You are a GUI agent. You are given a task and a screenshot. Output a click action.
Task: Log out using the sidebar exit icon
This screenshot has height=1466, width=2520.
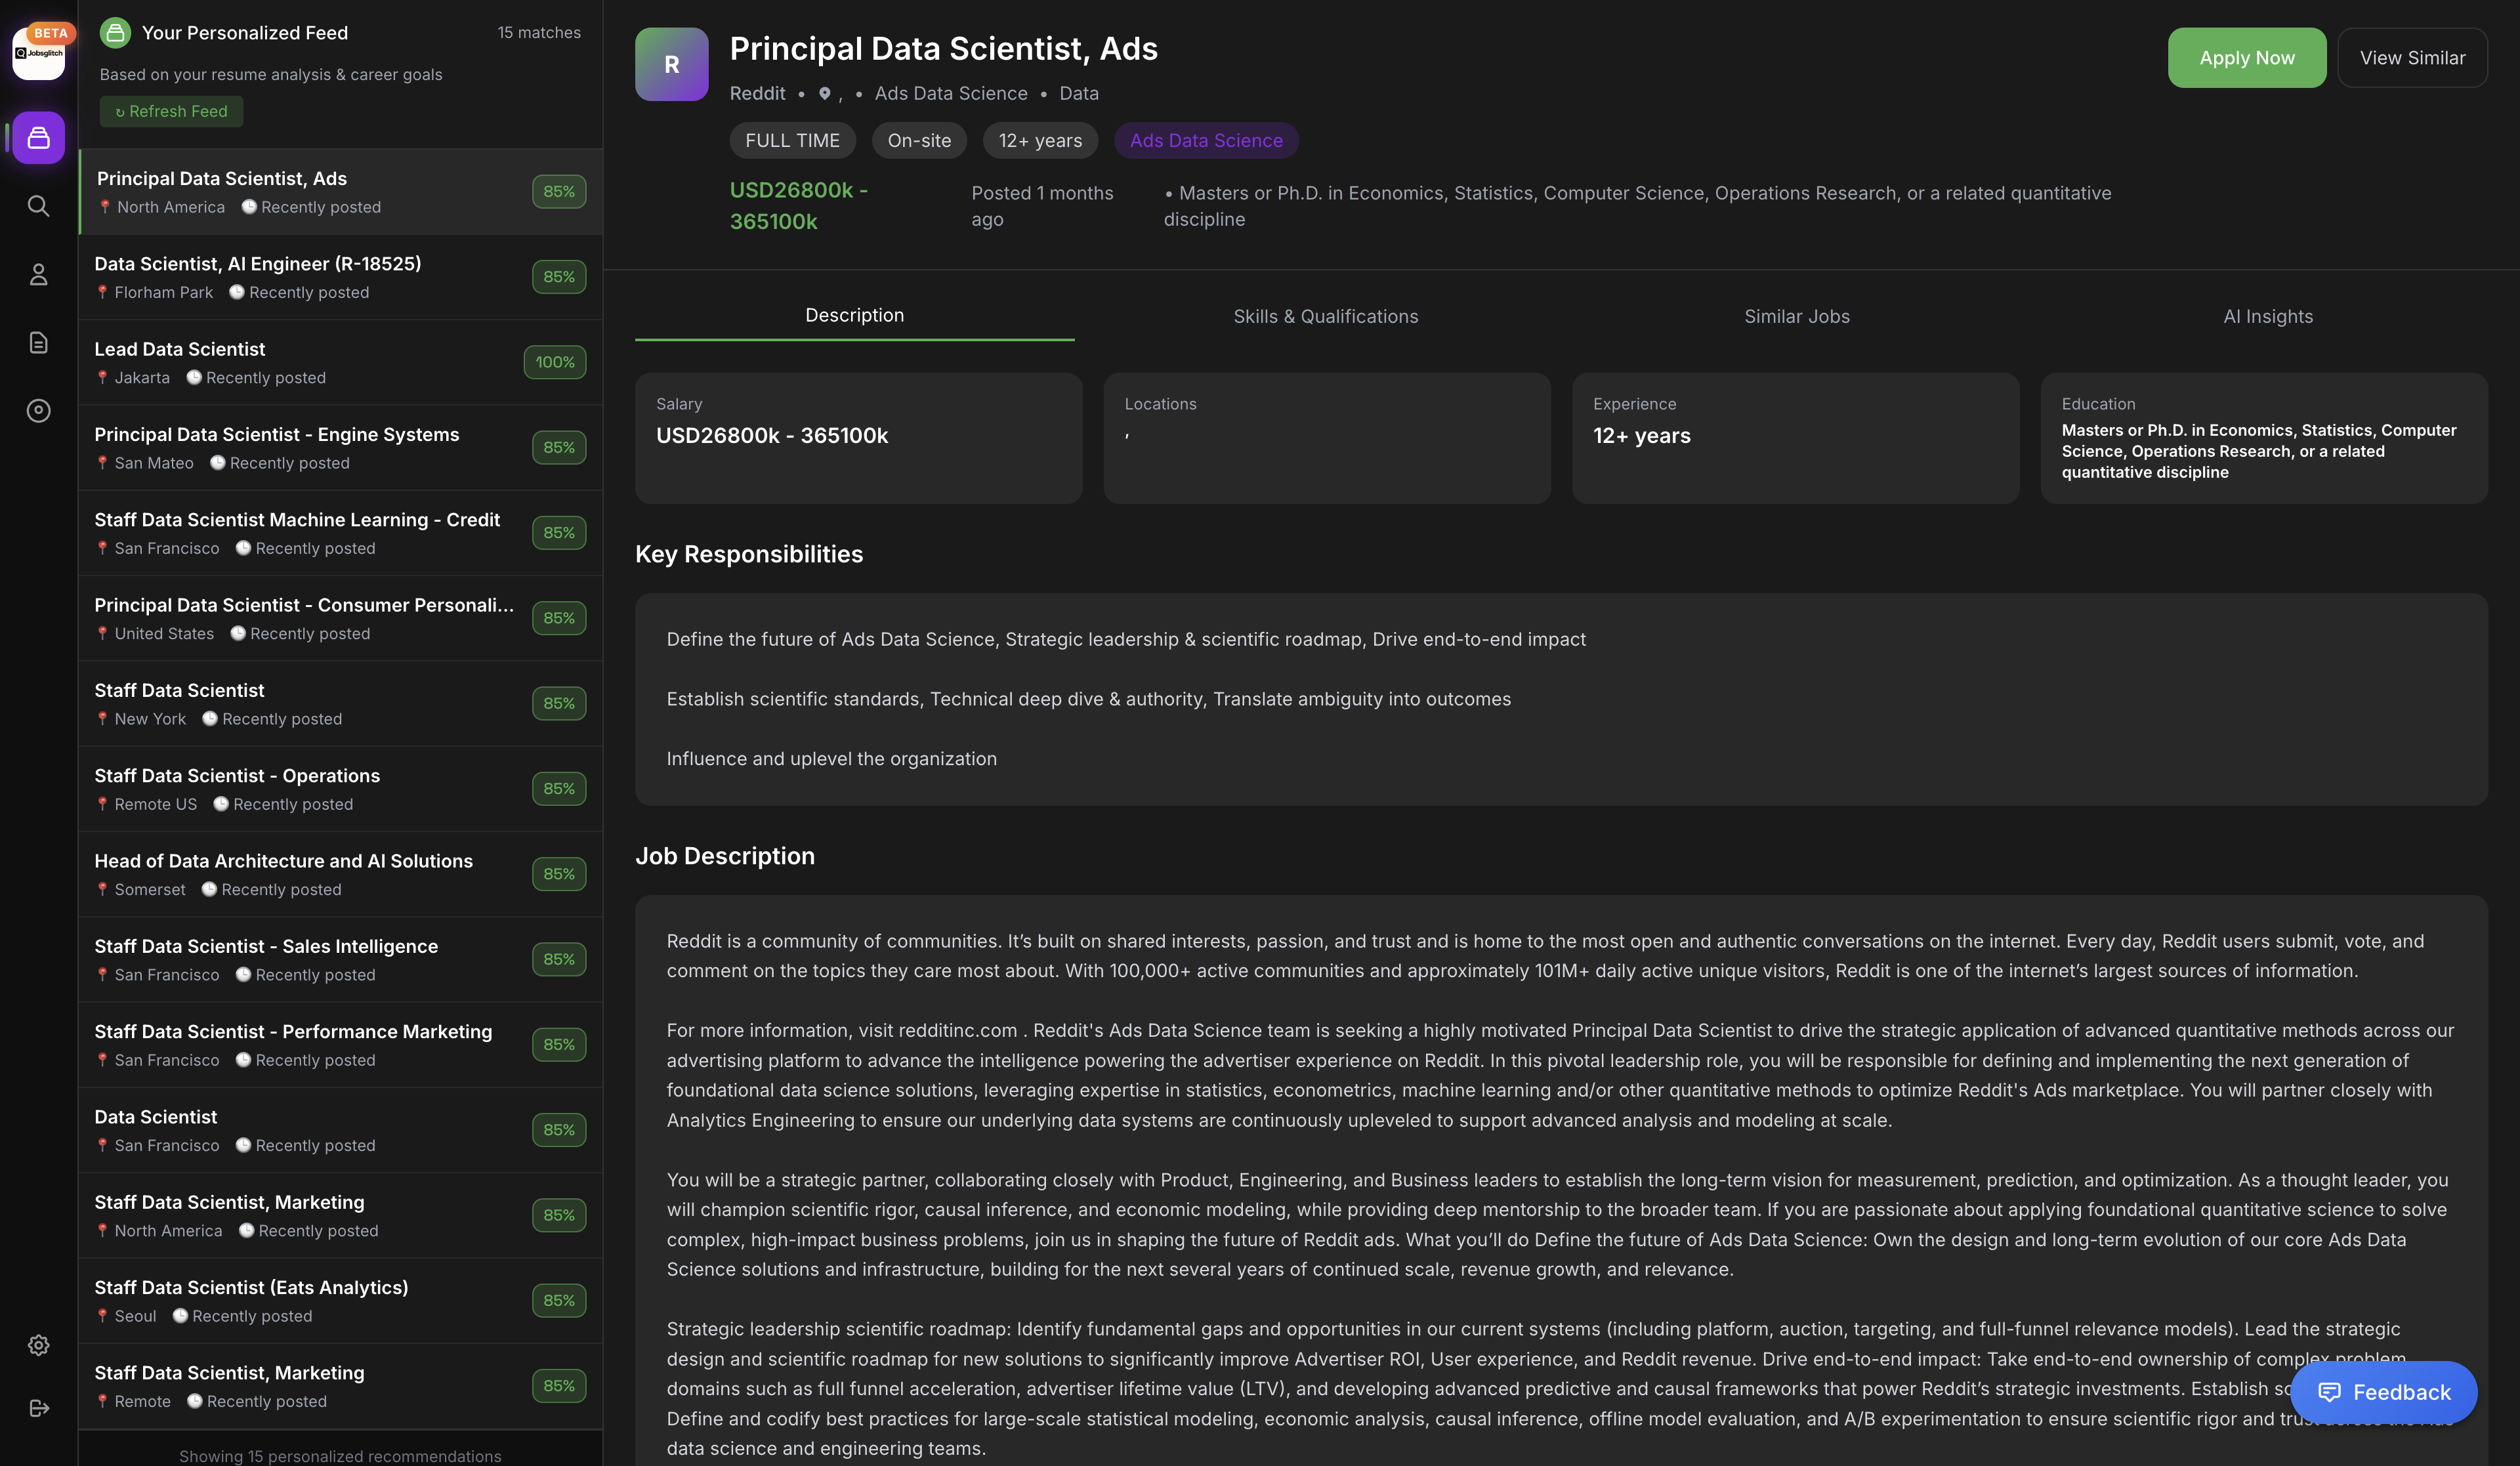38,1408
